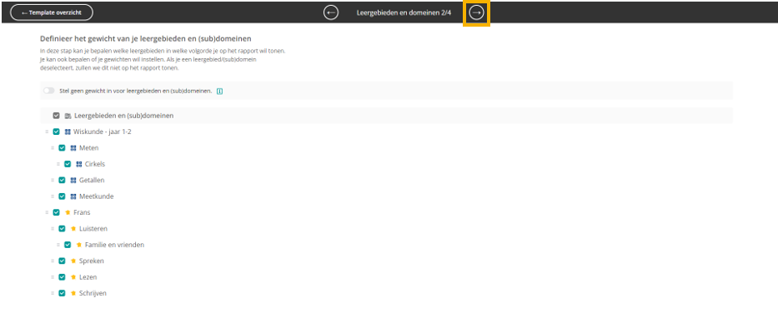The image size is (778, 313).
Task: Uncheck the Cirkels checkbox
Action: pos(68,164)
